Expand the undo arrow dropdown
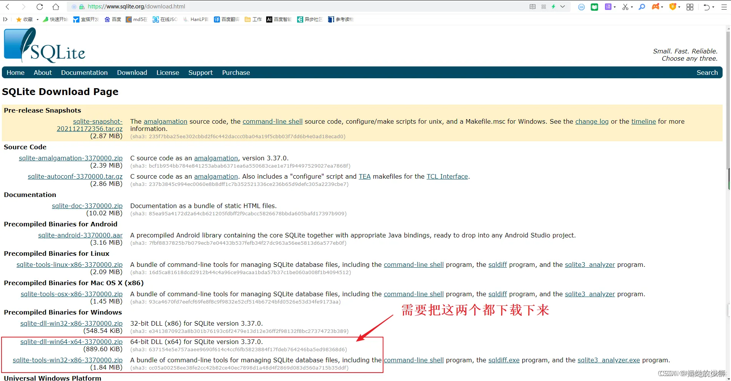731x381 pixels. point(713,7)
